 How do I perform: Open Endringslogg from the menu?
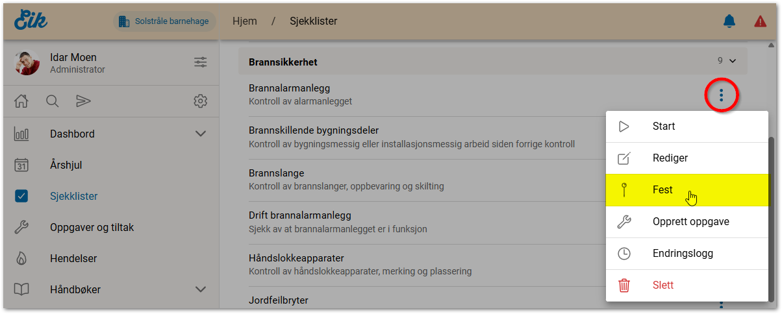687,253
